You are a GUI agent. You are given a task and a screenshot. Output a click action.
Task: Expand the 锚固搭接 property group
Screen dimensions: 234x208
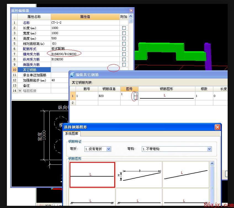pos(20,91)
